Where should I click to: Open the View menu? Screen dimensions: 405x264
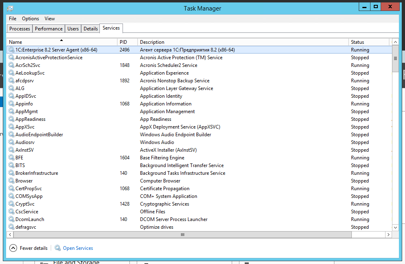50,19
